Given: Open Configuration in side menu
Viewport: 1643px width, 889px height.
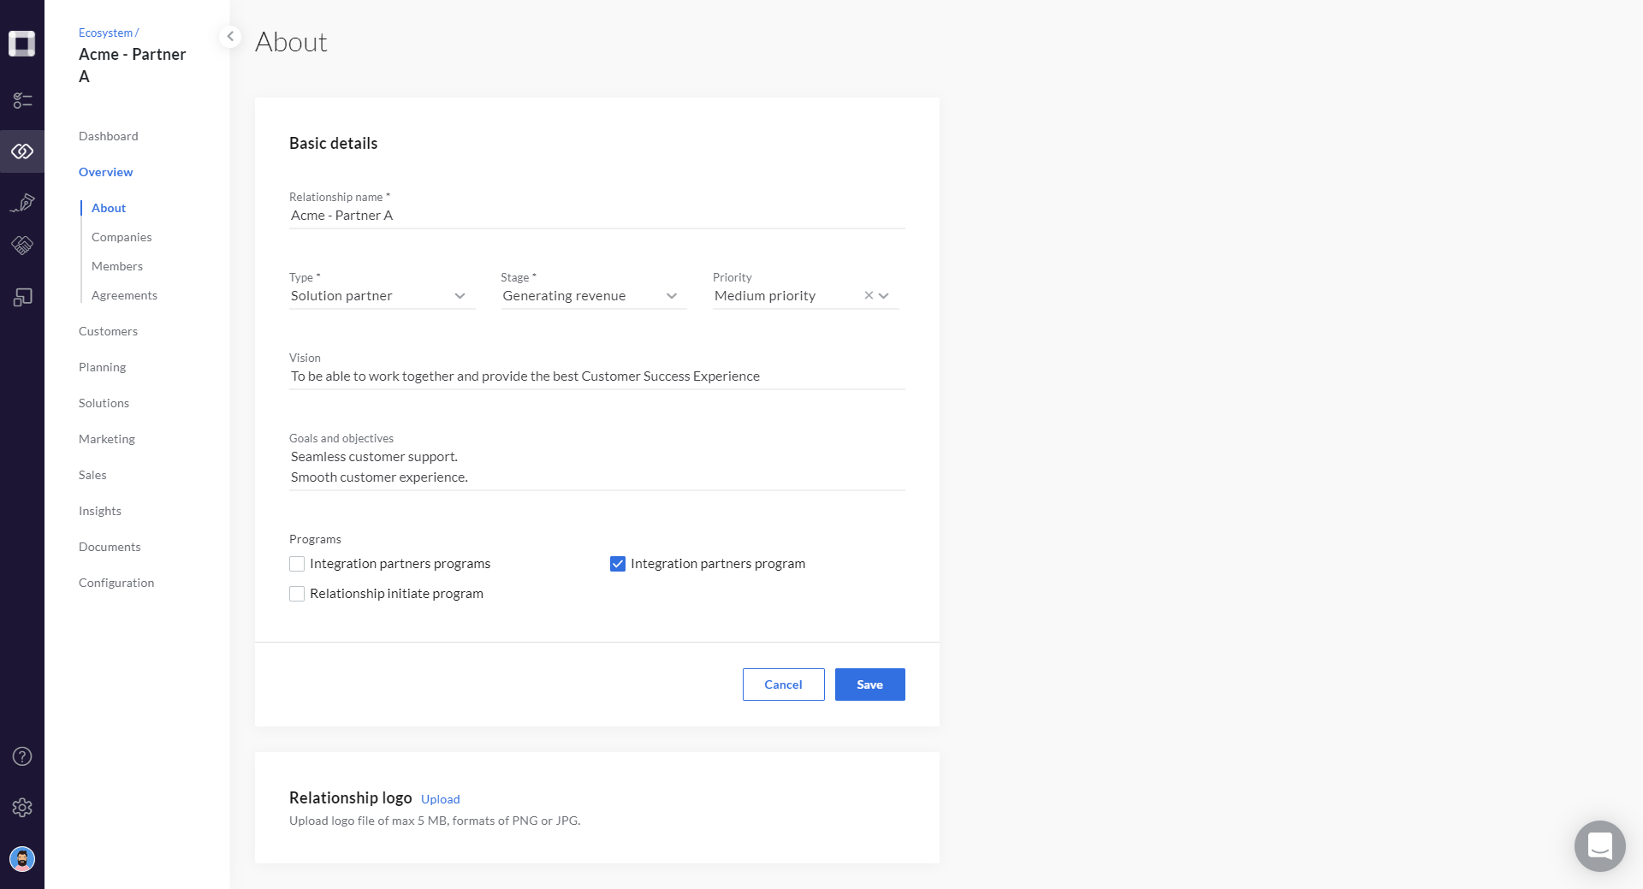Looking at the screenshot, I should pos(116,583).
